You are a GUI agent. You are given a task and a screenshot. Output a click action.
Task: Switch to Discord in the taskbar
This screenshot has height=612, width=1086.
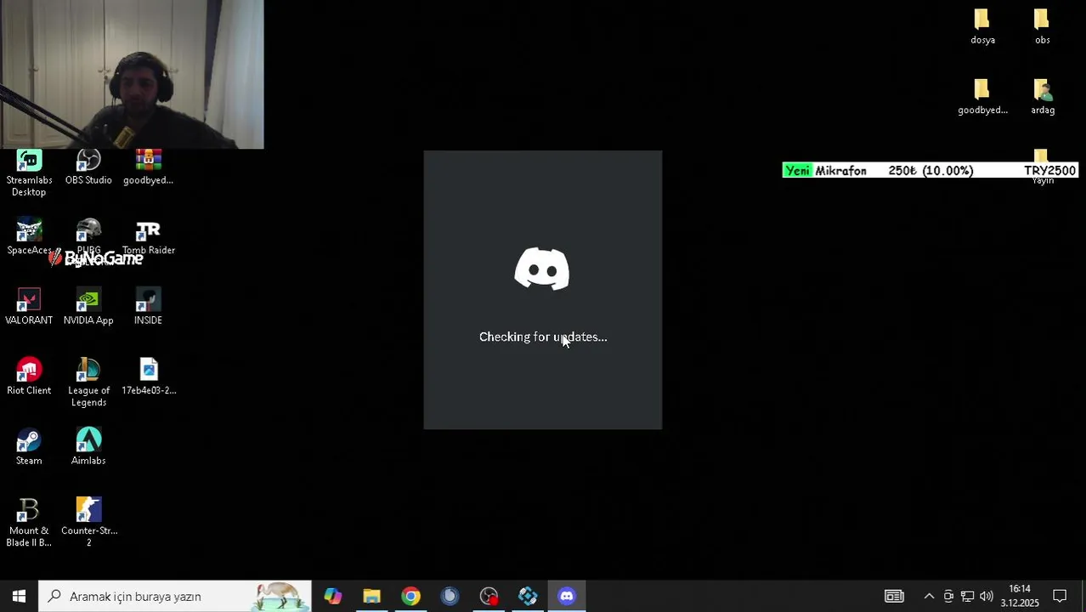pos(567,596)
